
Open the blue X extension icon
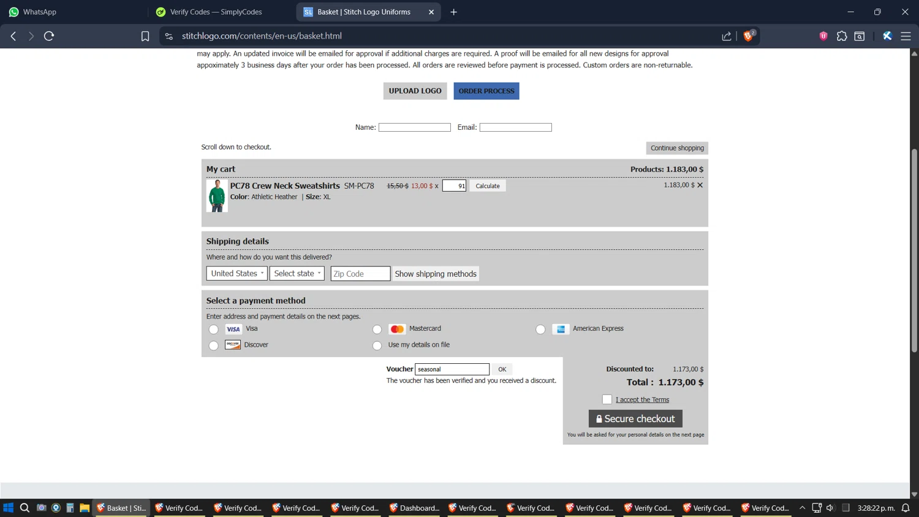[887, 36]
